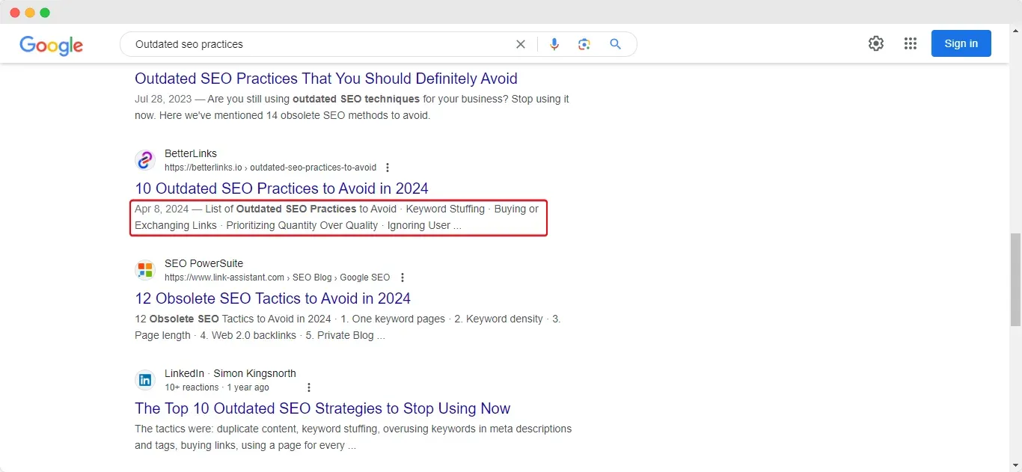Open Top 10 Outdated SEO Strategies link
The height and width of the screenshot is (472, 1022).
tap(322, 408)
